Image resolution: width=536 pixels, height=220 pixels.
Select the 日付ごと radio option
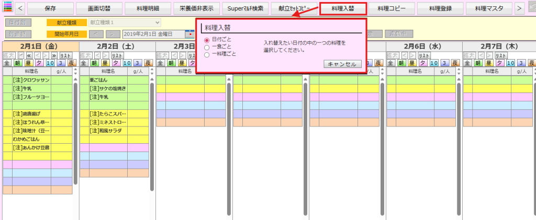[207, 40]
